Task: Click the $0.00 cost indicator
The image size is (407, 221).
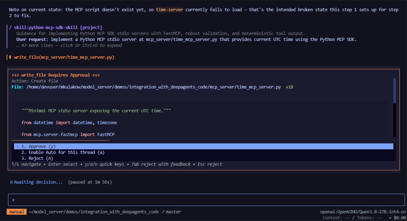Action: (399, 218)
